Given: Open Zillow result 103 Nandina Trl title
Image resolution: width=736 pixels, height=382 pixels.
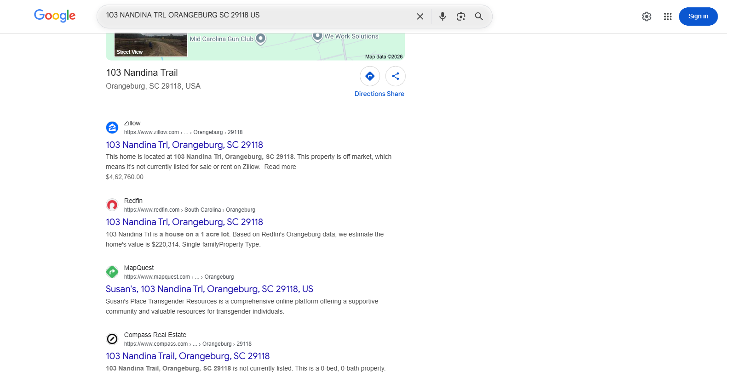Looking at the screenshot, I should tap(184, 145).
